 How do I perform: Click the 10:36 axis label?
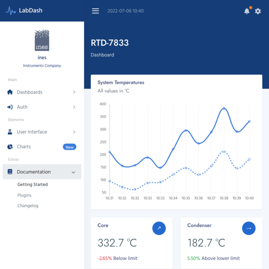[199, 198]
